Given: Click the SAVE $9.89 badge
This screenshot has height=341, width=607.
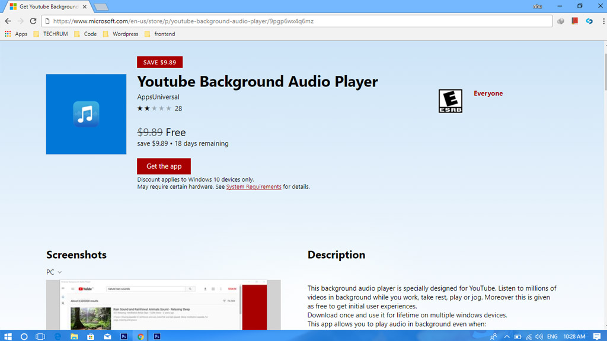Looking at the screenshot, I should [159, 62].
